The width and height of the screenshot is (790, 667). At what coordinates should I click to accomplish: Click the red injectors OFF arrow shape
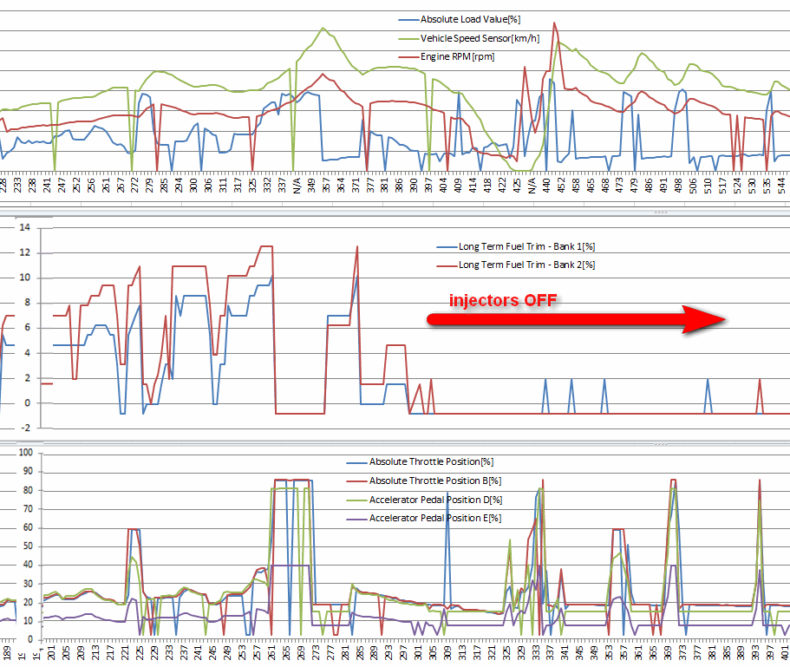(x=576, y=319)
